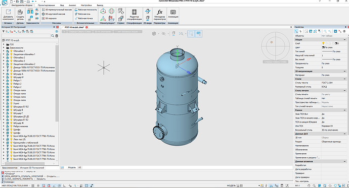Open the Манипуляции group dropdown
Viewport: 349px width, 188px height.
pyautogui.click(x=108, y=23)
